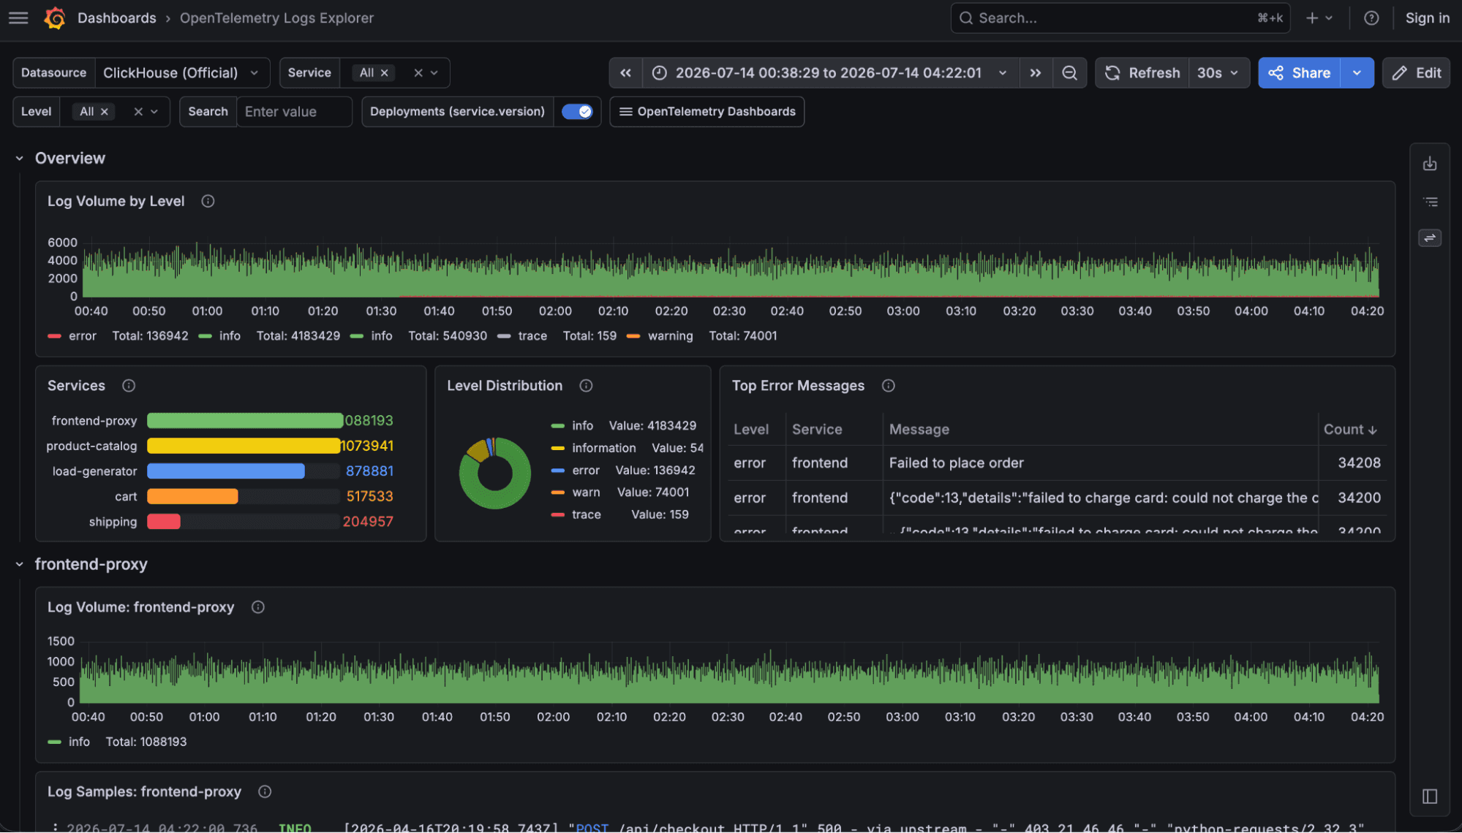Image resolution: width=1462 pixels, height=833 pixels.
Task: Remove the All chip from Level filter
Action: 105,112
